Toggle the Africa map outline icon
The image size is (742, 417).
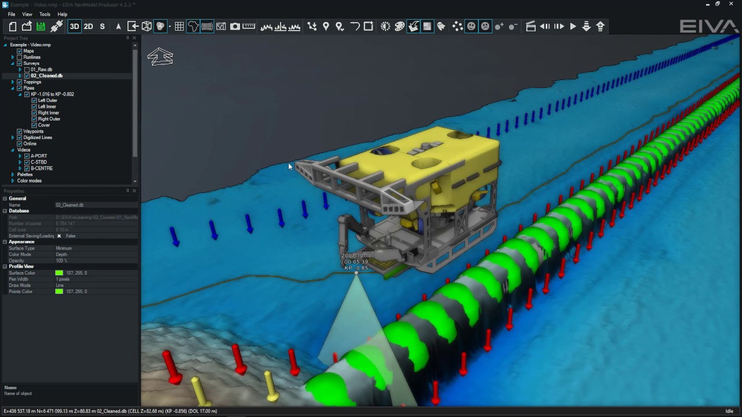pos(193,26)
